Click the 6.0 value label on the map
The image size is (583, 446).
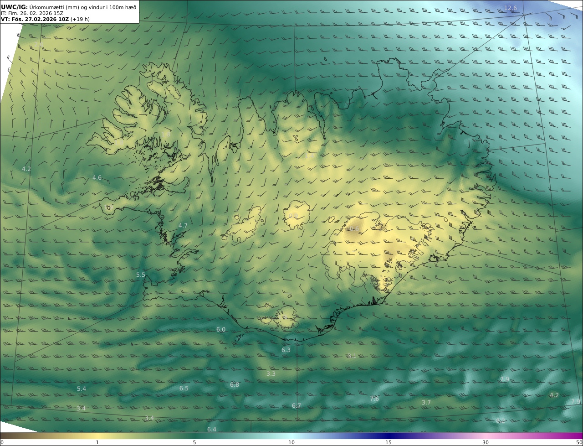(x=221, y=329)
